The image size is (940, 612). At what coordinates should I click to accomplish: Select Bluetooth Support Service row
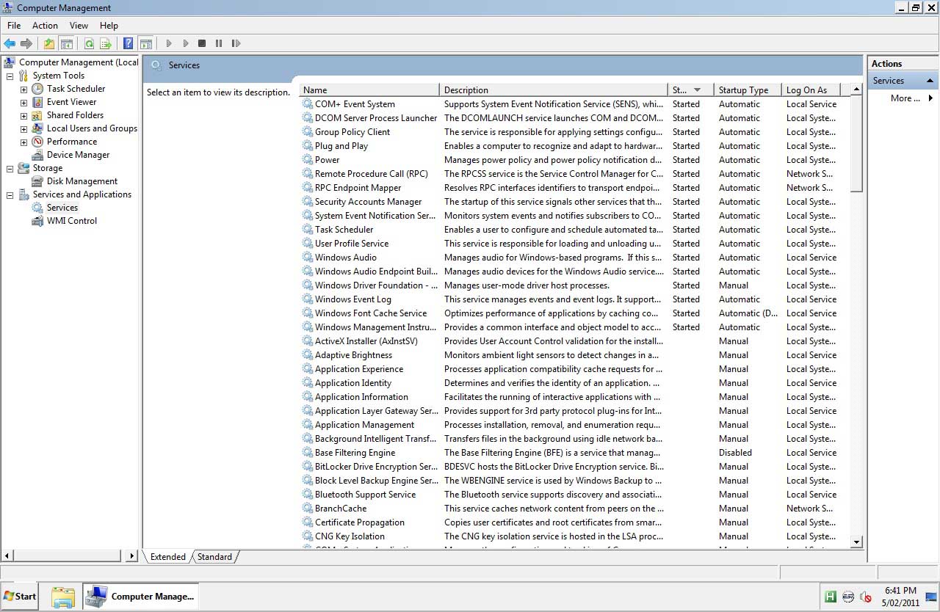(574, 495)
